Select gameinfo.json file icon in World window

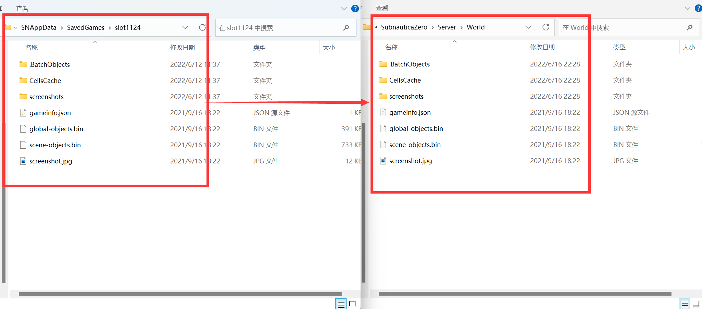(x=383, y=112)
